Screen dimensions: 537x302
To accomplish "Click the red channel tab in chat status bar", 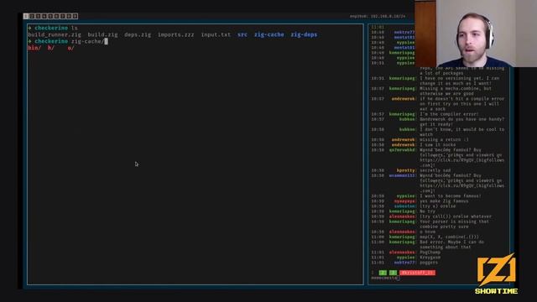I will (418, 273).
